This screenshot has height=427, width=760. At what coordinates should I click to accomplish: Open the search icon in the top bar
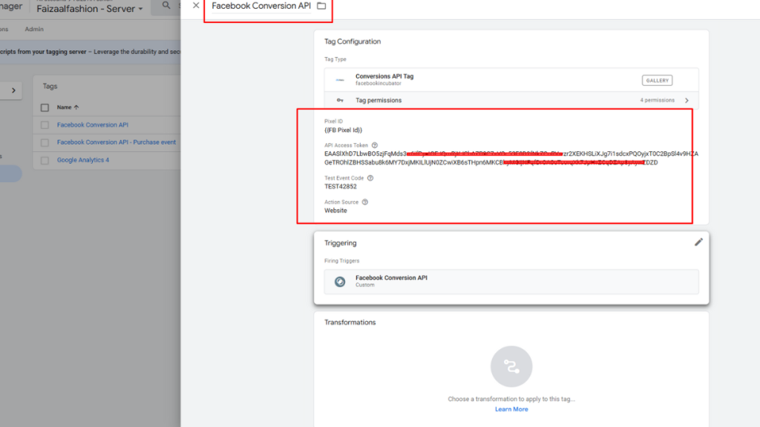point(166,5)
